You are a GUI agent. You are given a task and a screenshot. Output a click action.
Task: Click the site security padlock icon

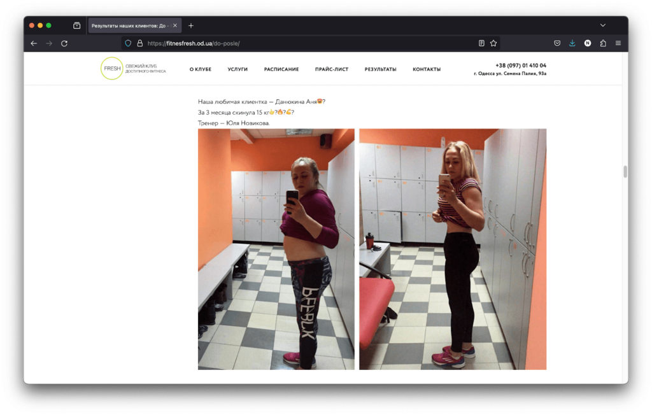tap(139, 43)
